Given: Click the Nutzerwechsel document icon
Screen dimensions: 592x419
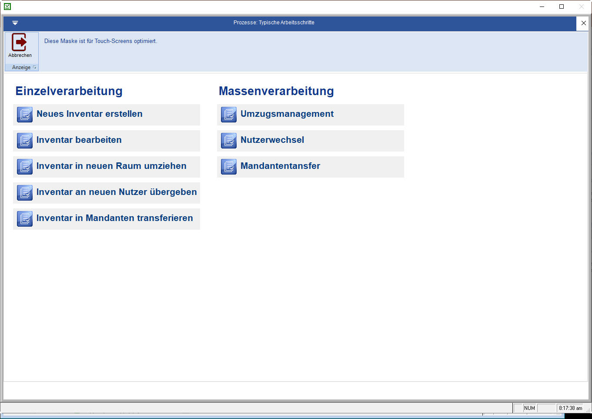Looking at the screenshot, I should [229, 141].
